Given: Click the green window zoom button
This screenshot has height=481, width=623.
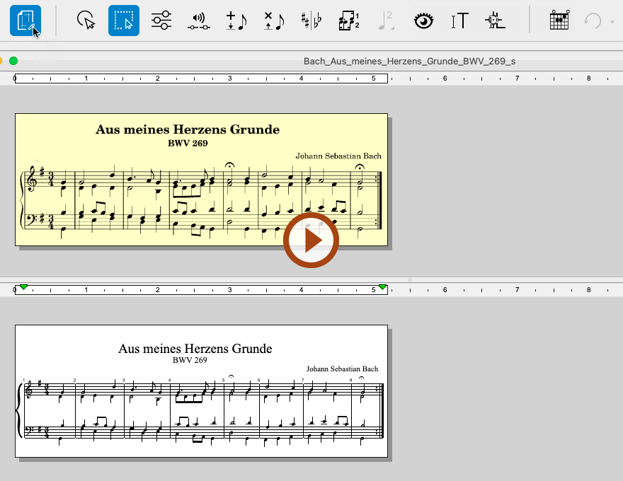Looking at the screenshot, I should [13, 61].
